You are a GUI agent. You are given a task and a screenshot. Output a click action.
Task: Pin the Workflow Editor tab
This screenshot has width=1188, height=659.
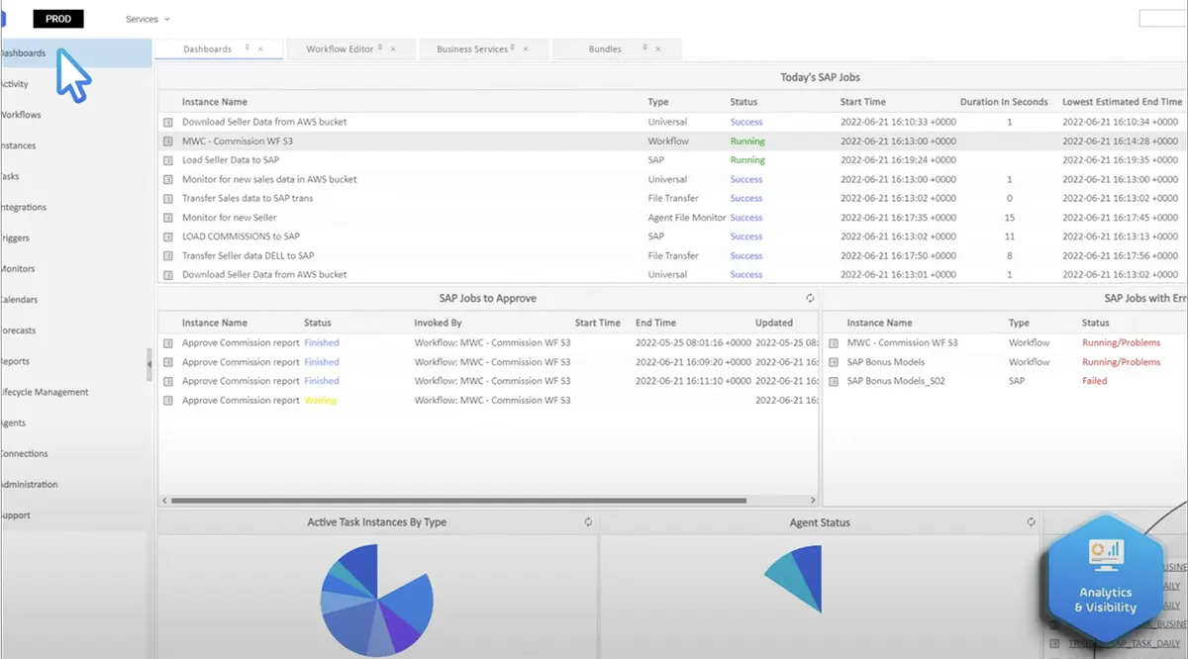pos(381,47)
